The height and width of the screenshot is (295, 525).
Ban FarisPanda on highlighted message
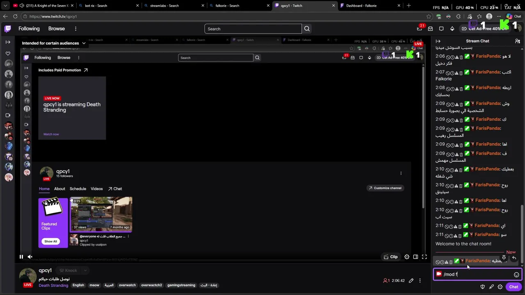pyautogui.click(x=438, y=262)
